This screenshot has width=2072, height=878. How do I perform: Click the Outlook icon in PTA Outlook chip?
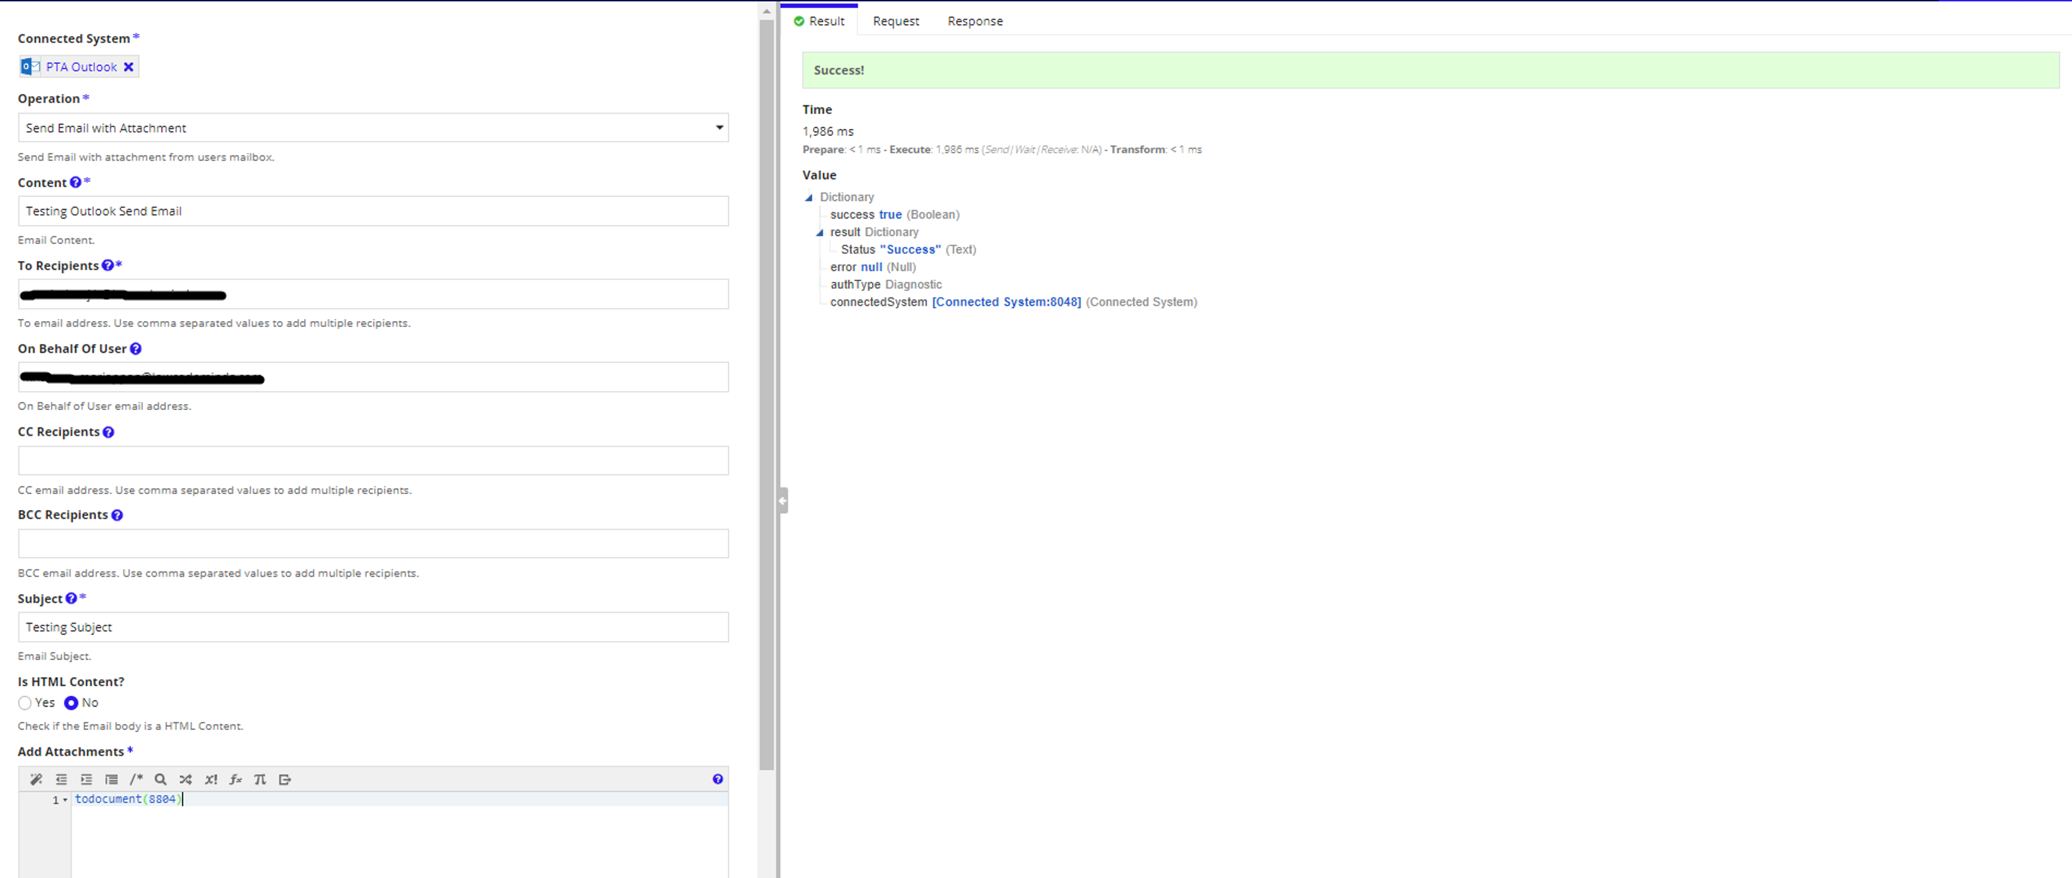31,66
